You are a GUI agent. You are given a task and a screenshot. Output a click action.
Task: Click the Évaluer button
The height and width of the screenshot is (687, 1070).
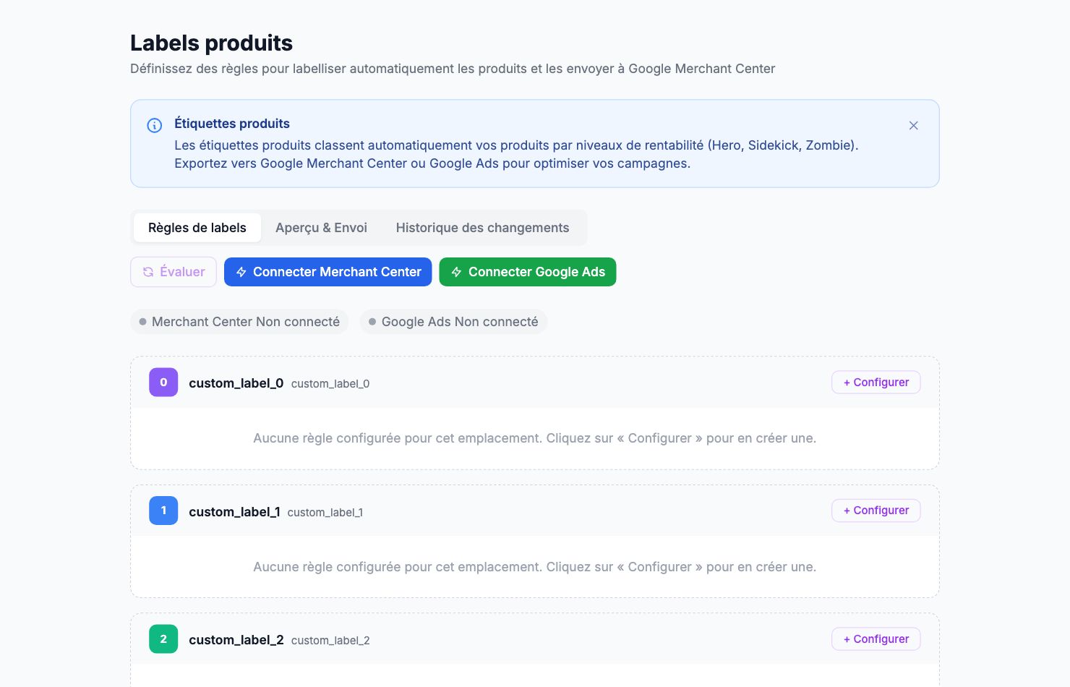[x=174, y=272]
